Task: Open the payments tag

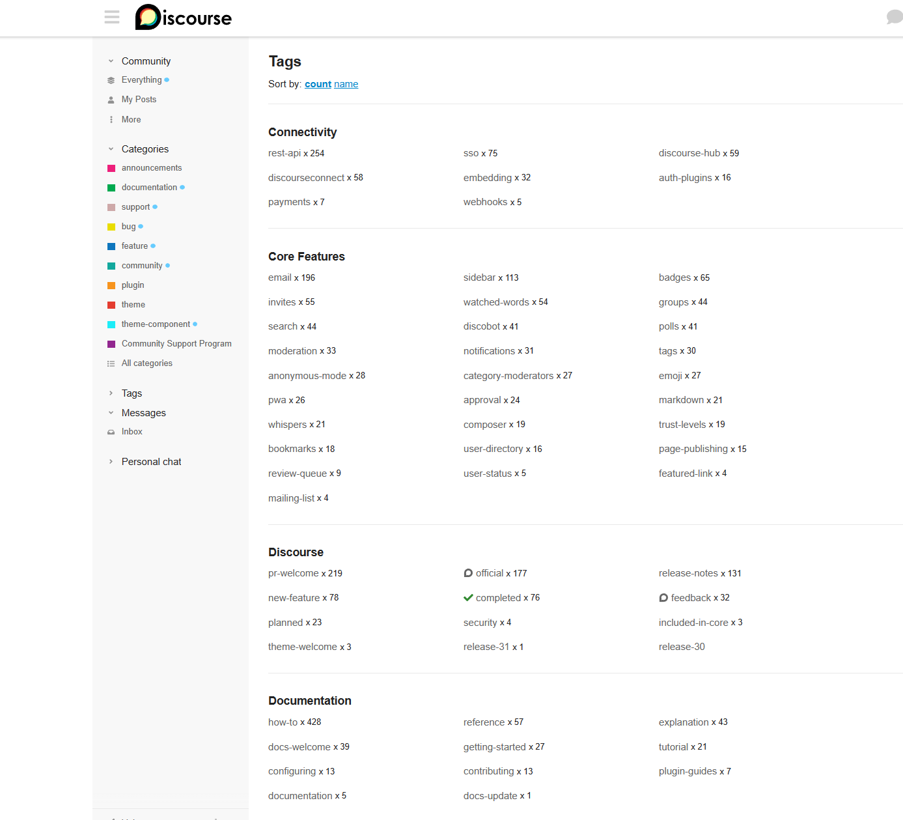Action: click(289, 202)
